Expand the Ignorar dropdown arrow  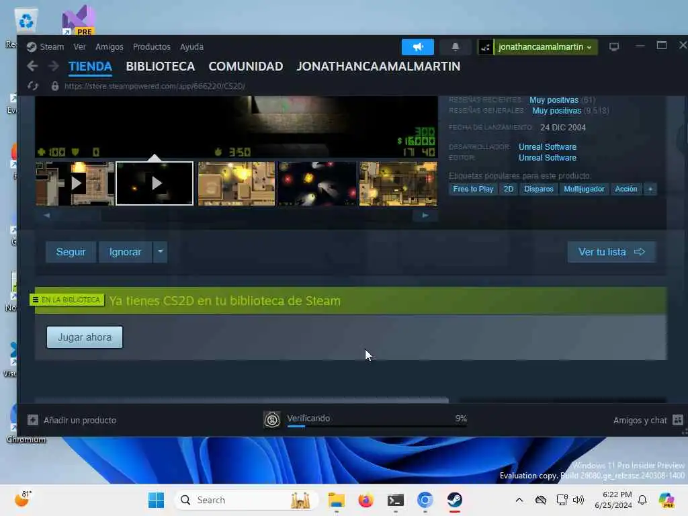(x=160, y=252)
